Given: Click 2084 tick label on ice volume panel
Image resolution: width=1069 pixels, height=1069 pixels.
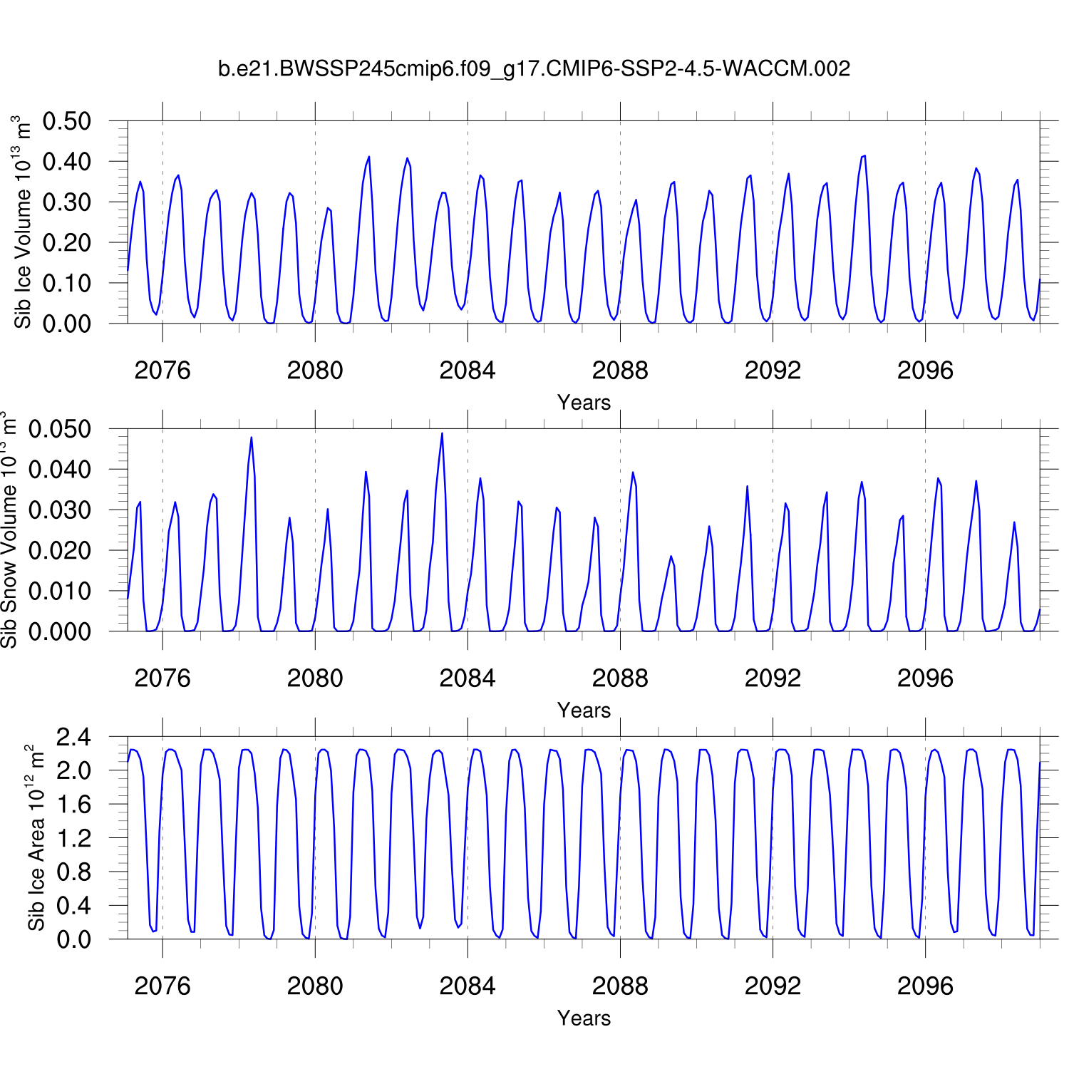Looking at the screenshot, I should [468, 371].
